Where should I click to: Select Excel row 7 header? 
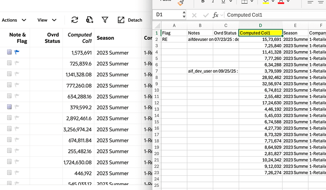tap(157, 71)
